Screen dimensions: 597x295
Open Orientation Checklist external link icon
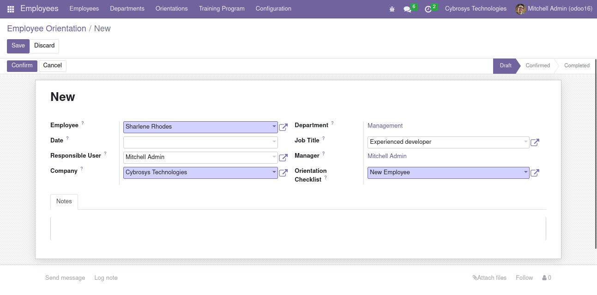click(x=535, y=173)
